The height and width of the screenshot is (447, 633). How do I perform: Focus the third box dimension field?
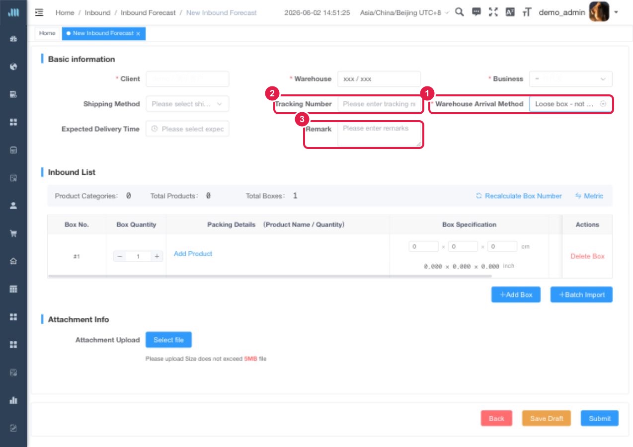[502, 247]
